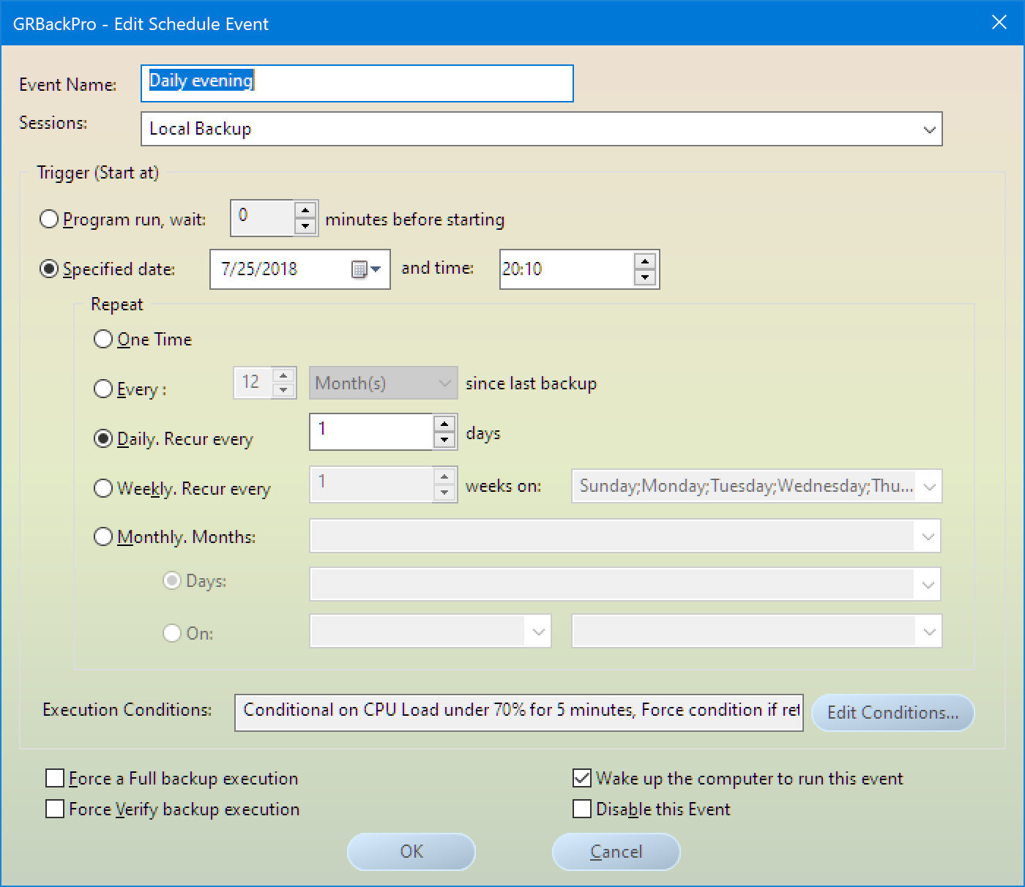Screen dimensions: 1025x887
Task: Click Edit Conditions button
Action: point(892,713)
